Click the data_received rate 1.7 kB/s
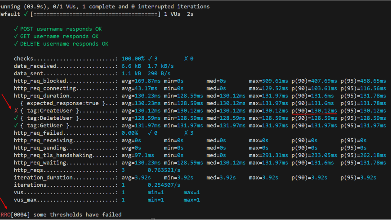Viewport: 391px width, 220px height. coord(160,66)
